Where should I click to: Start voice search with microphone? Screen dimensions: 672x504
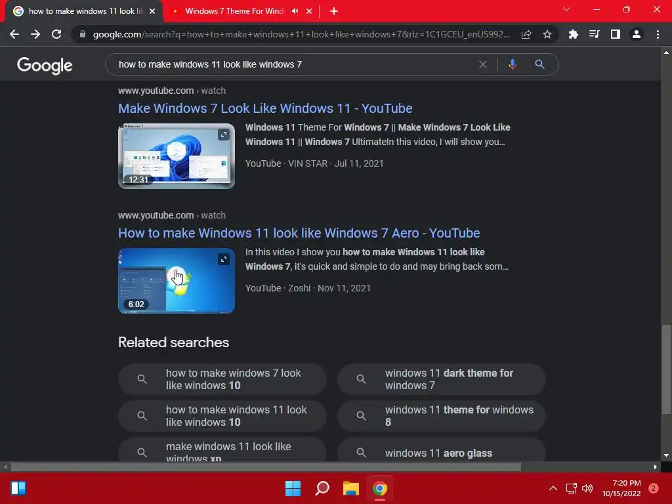coord(512,64)
